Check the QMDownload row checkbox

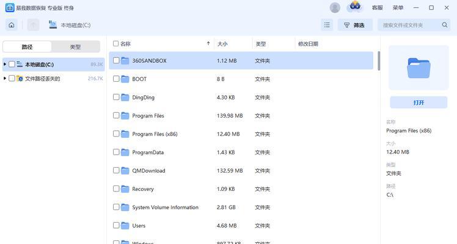116,170
